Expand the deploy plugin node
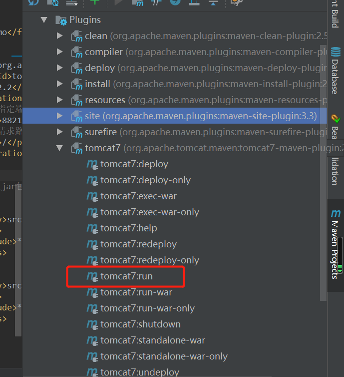Screen dimensions: 344x377 coord(60,68)
